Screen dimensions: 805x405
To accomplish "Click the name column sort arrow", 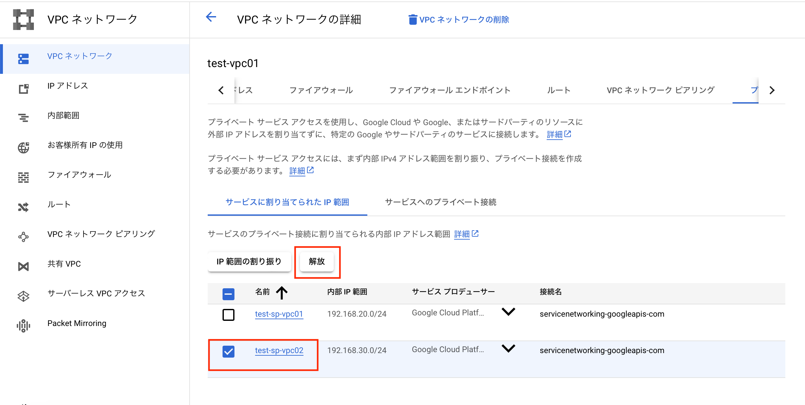I will click(282, 292).
